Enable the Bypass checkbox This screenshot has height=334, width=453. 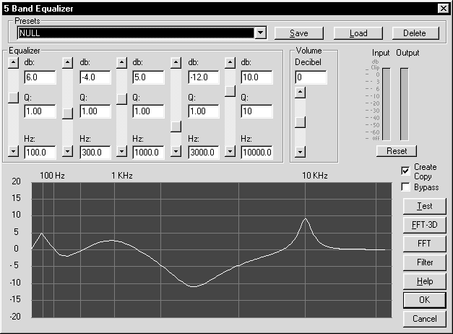406,187
